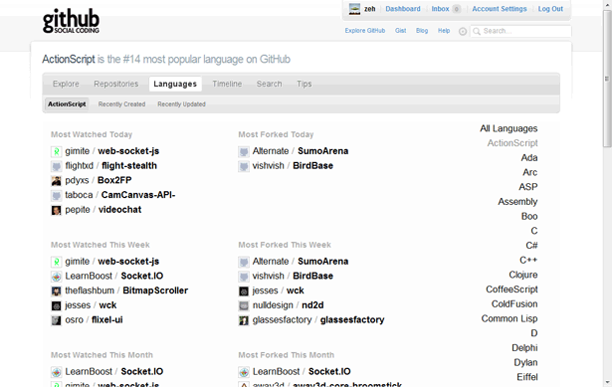Click osro avatar icon
This screenshot has width=612, height=387.
pyautogui.click(x=56, y=320)
